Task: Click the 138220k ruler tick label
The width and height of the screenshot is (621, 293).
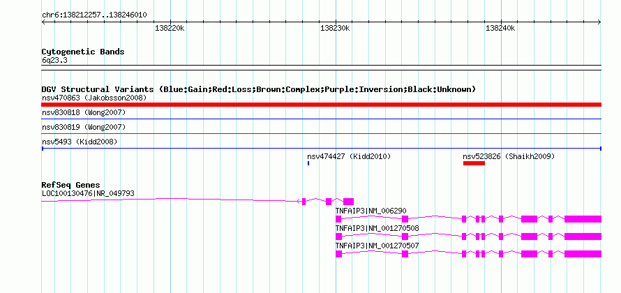Action: coord(170,28)
